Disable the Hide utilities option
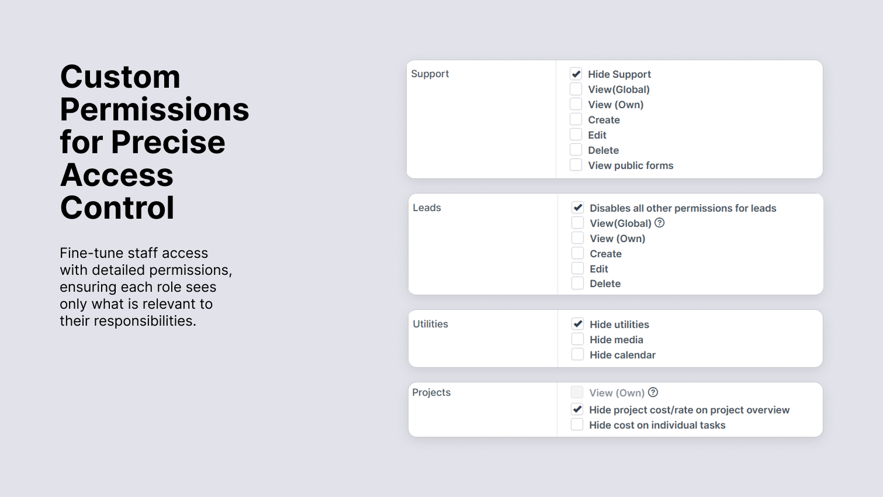The height and width of the screenshot is (497, 883). [x=578, y=323]
